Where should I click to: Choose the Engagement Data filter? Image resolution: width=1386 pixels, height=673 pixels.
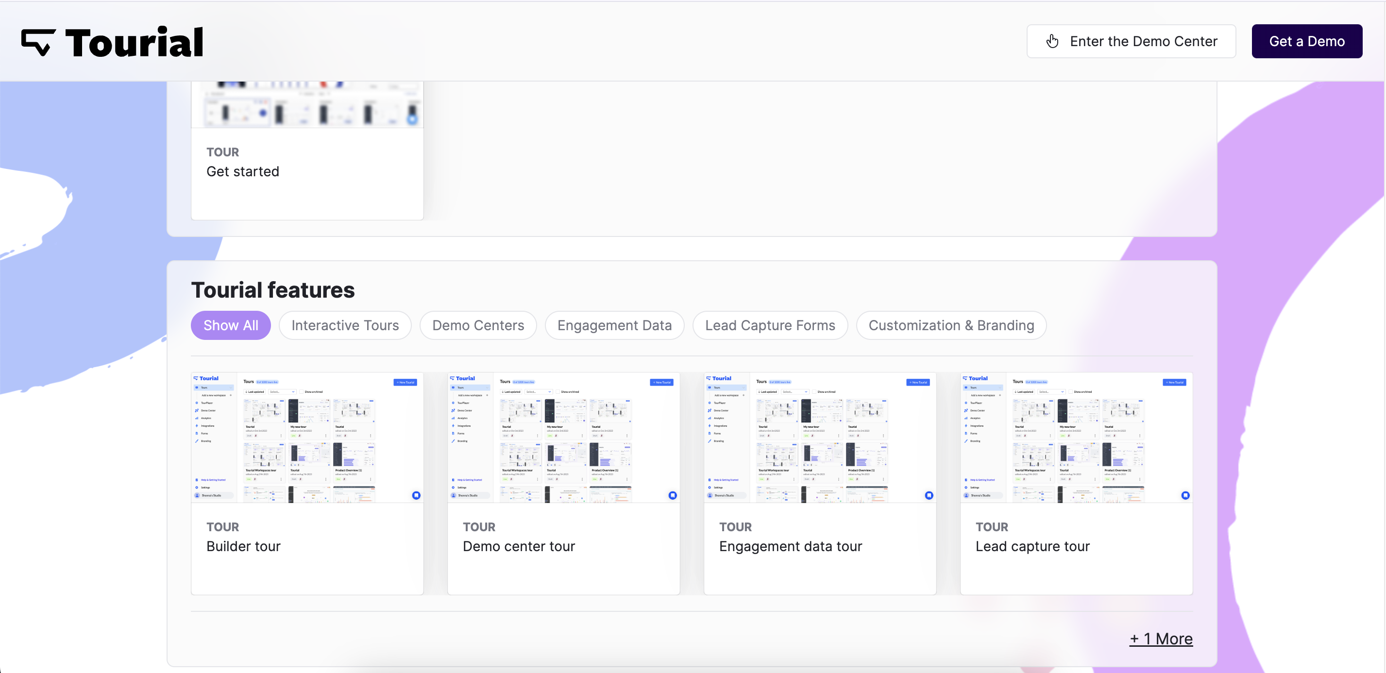coord(614,325)
